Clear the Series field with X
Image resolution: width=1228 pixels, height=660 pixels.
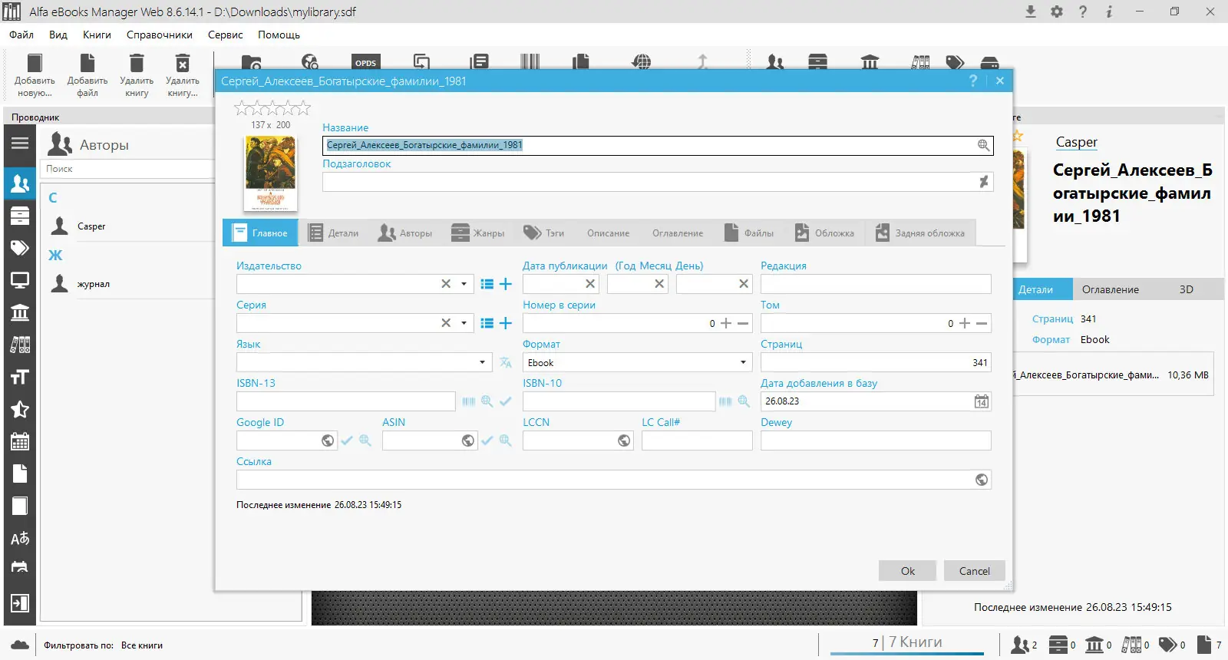pos(446,323)
